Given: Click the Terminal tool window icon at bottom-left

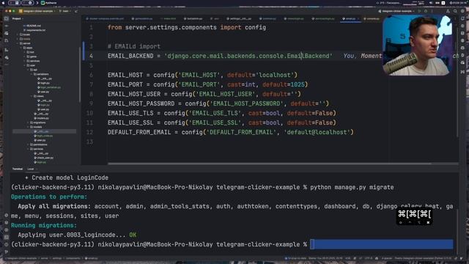Looking at the screenshot, I should 7,237.
